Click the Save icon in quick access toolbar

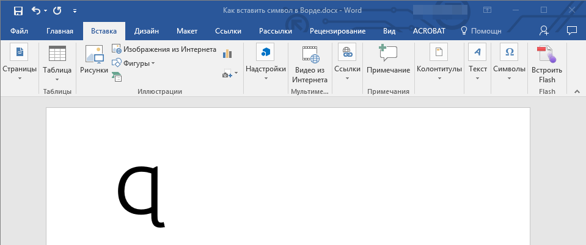tap(18, 10)
